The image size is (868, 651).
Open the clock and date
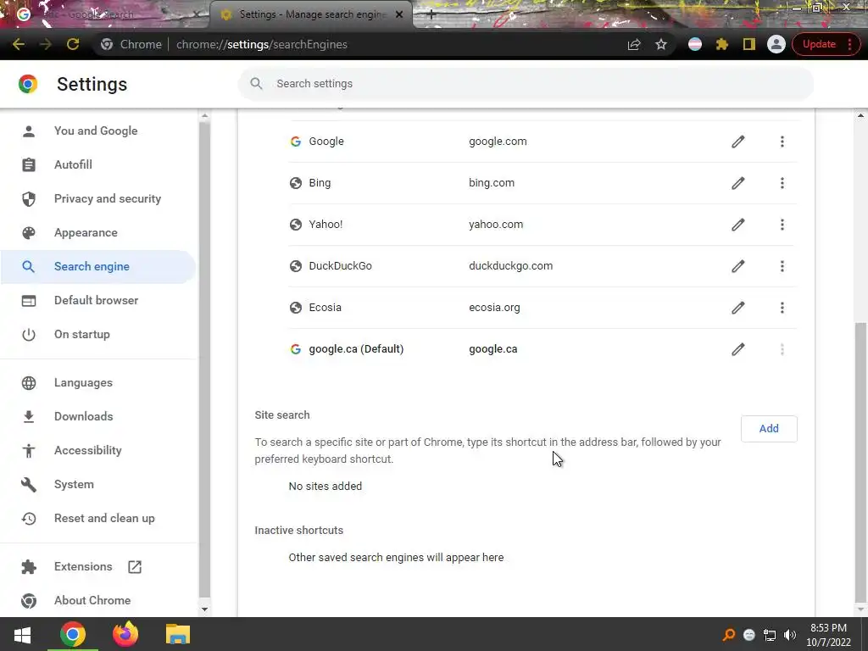(828, 635)
